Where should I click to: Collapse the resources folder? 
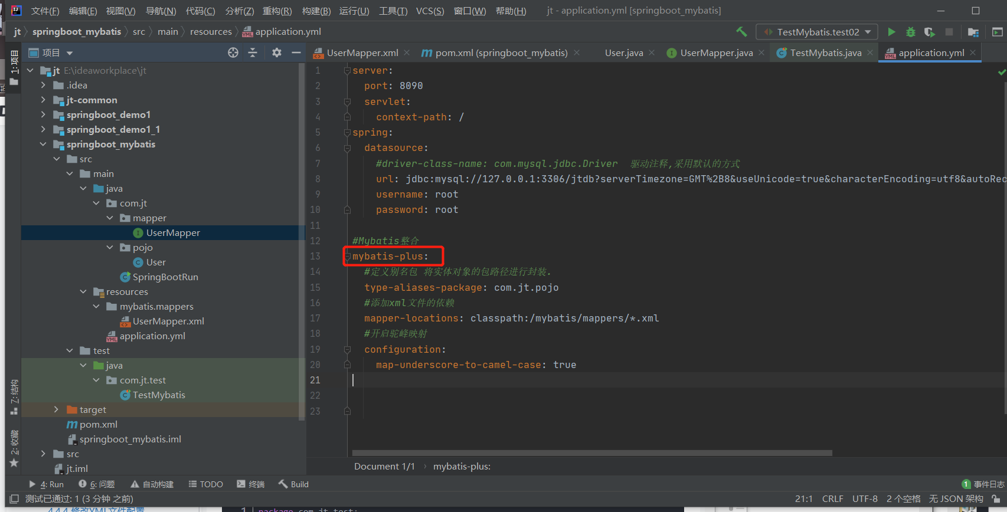(x=83, y=291)
